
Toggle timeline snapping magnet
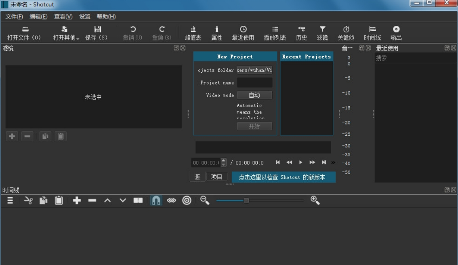tap(156, 200)
